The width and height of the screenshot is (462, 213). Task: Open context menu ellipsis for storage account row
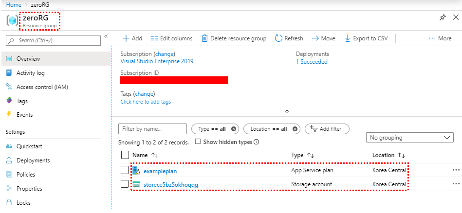point(456,184)
